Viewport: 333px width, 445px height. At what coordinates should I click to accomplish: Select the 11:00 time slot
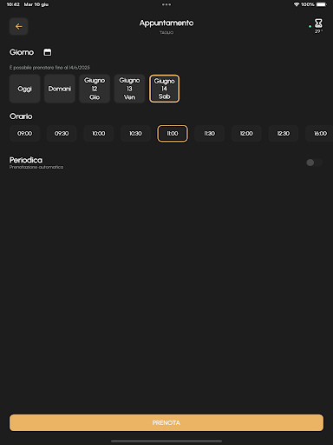click(173, 134)
